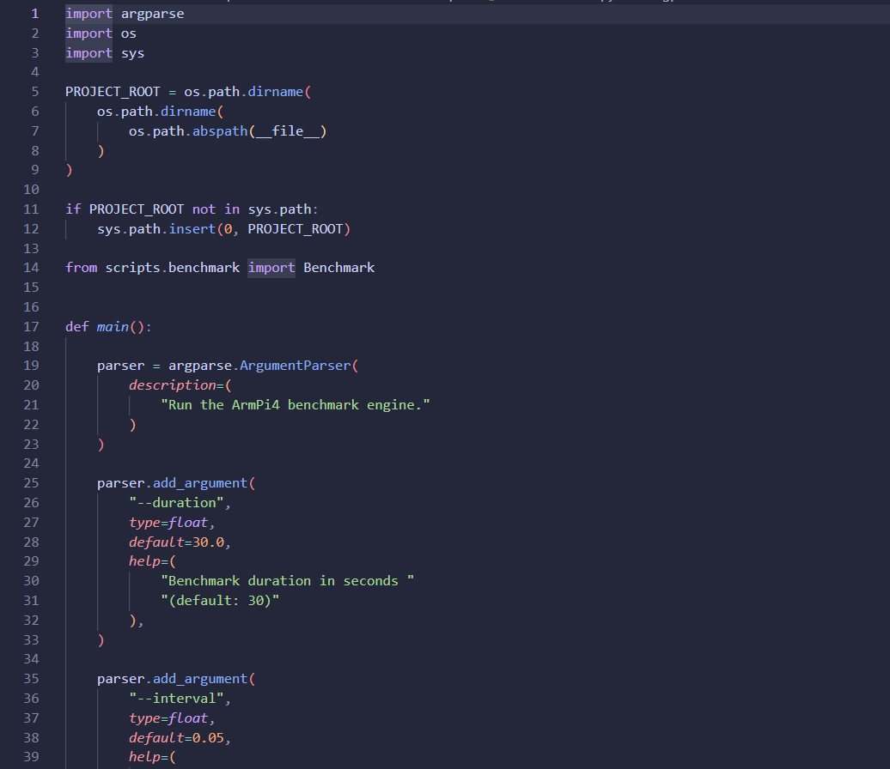Image resolution: width=890 pixels, height=769 pixels.
Task: Place cursor on 'argparse' in line 1
Action: 152,14
